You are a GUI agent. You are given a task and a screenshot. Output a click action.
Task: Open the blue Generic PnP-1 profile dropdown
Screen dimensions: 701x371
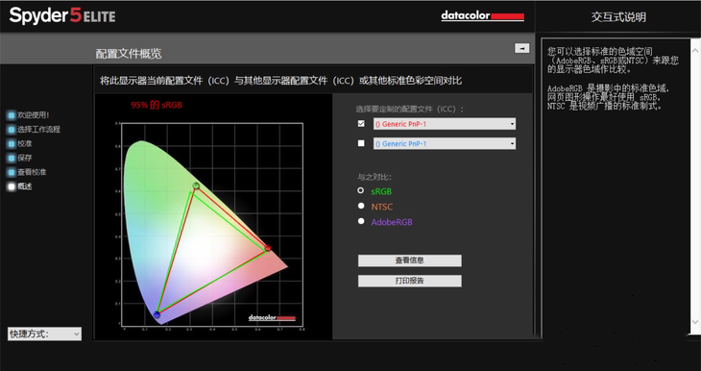(x=445, y=143)
